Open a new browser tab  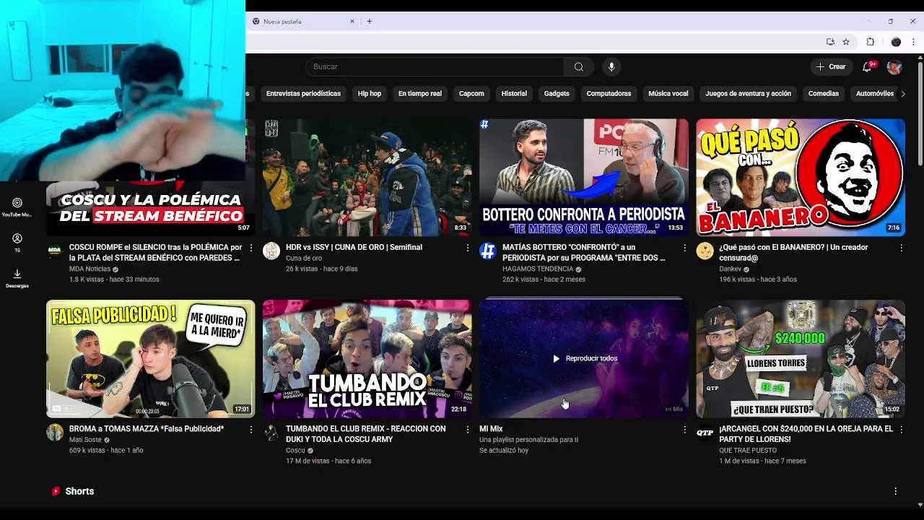370,22
